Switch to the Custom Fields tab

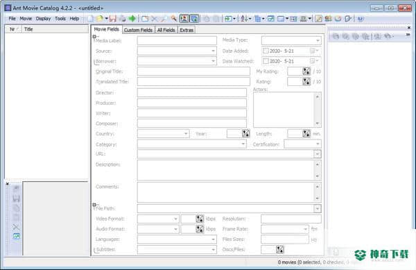click(x=138, y=30)
